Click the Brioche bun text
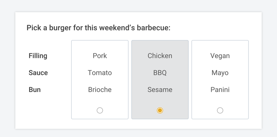Image resolution: width=277 pixels, height=137 pixels. coord(100,90)
